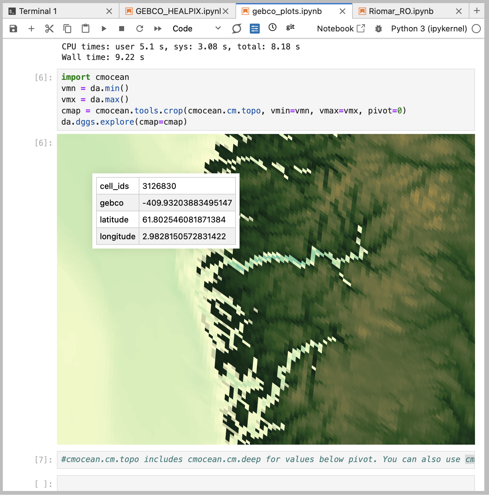
Task: Click the vmx = da.max() line
Action: click(x=95, y=99)
